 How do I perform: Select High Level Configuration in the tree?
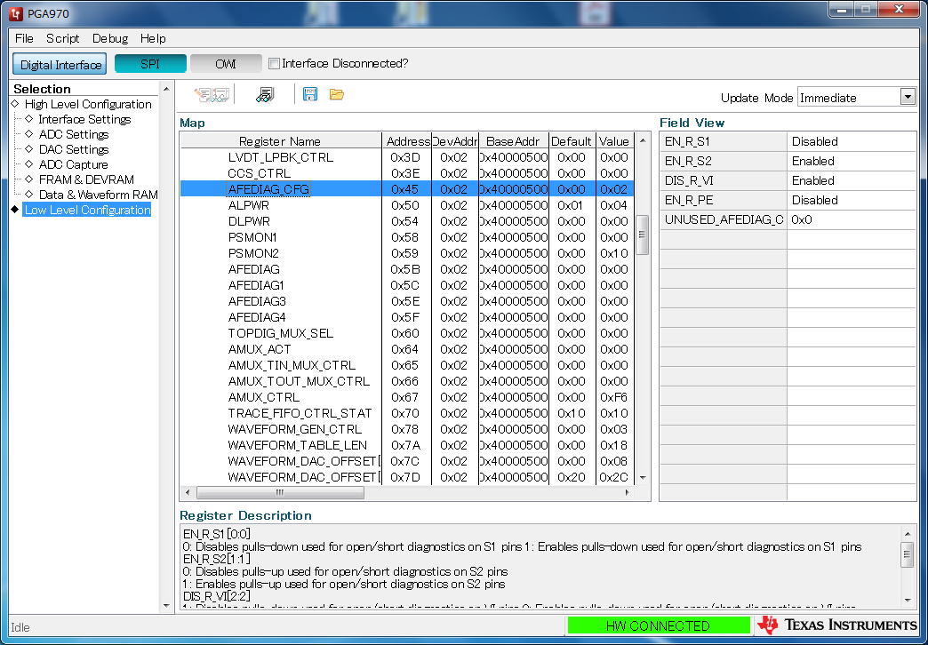pos(88,104)
